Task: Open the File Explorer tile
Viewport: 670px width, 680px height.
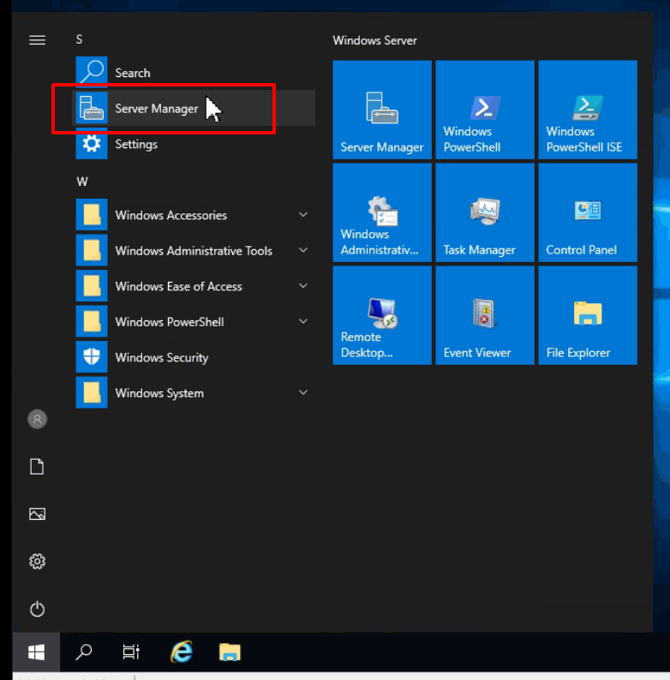Action: 588,315
